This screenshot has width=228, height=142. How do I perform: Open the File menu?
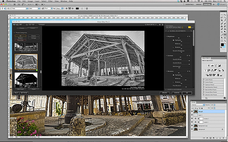[19, 1]
